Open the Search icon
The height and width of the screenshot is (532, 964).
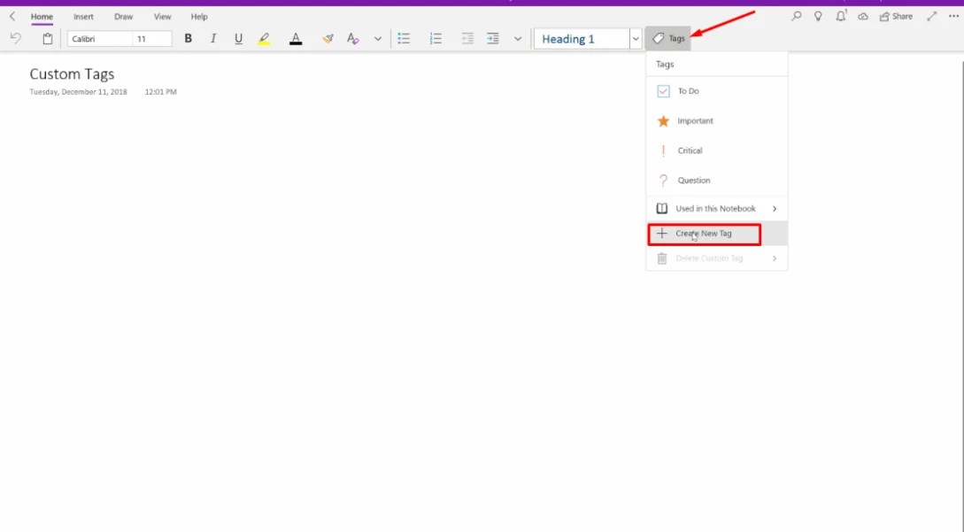click(x=796, y=16)
